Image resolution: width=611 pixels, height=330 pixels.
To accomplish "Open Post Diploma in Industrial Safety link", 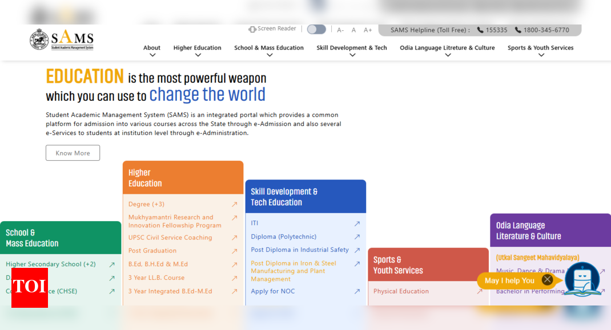I will click(x=300, y=250).
